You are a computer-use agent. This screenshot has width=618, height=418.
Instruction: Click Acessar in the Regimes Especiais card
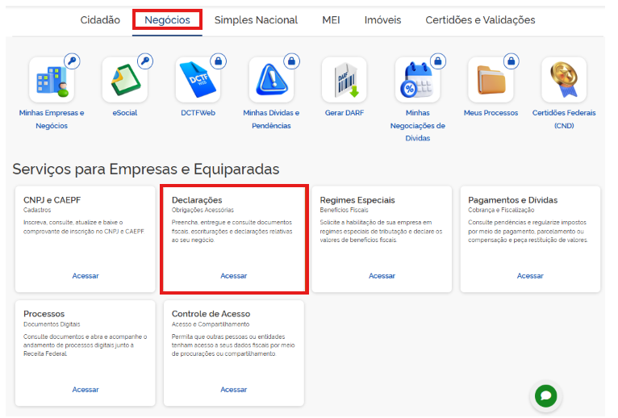coord(382,276)
